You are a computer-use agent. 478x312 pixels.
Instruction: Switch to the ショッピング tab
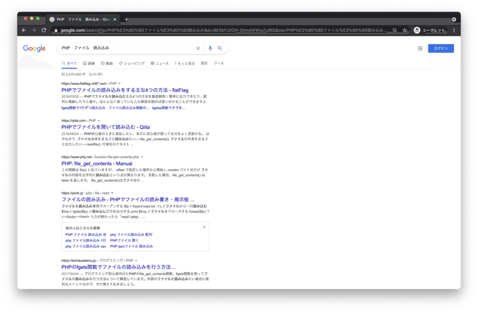[x=131, y=63]
